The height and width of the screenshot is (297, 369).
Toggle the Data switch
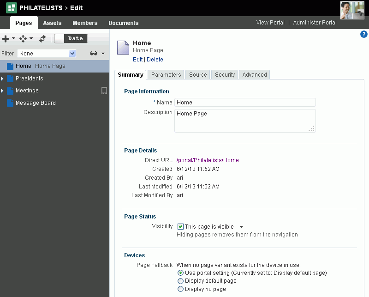pos(71,38)
